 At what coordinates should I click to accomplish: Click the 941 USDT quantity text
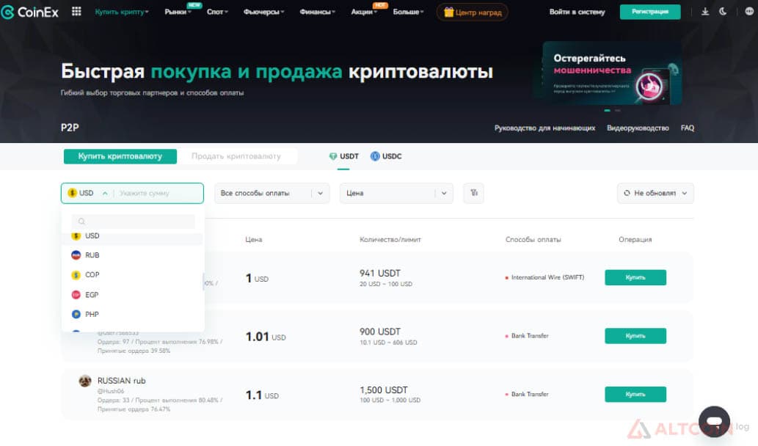[380, 274]
